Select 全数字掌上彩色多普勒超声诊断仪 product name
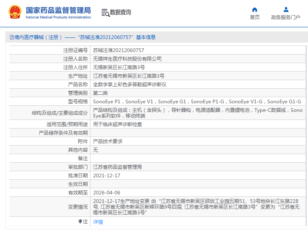Screen dimensions: 308x231 [x=130, y=85]
